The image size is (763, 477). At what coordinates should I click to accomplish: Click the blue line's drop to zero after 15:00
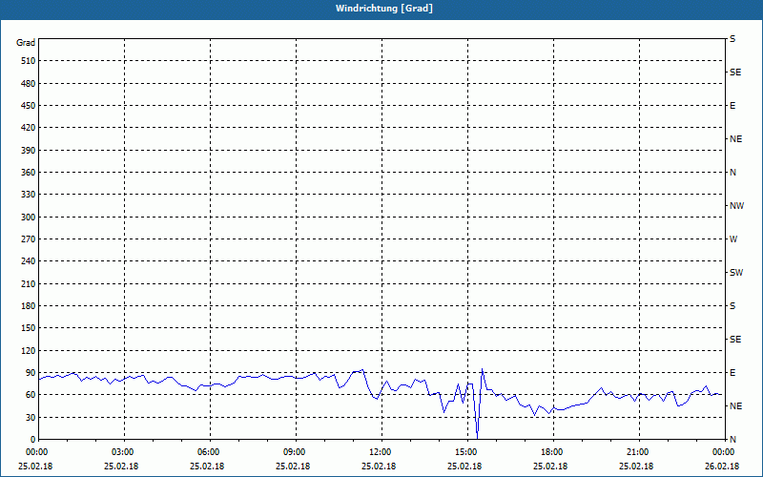478,437
